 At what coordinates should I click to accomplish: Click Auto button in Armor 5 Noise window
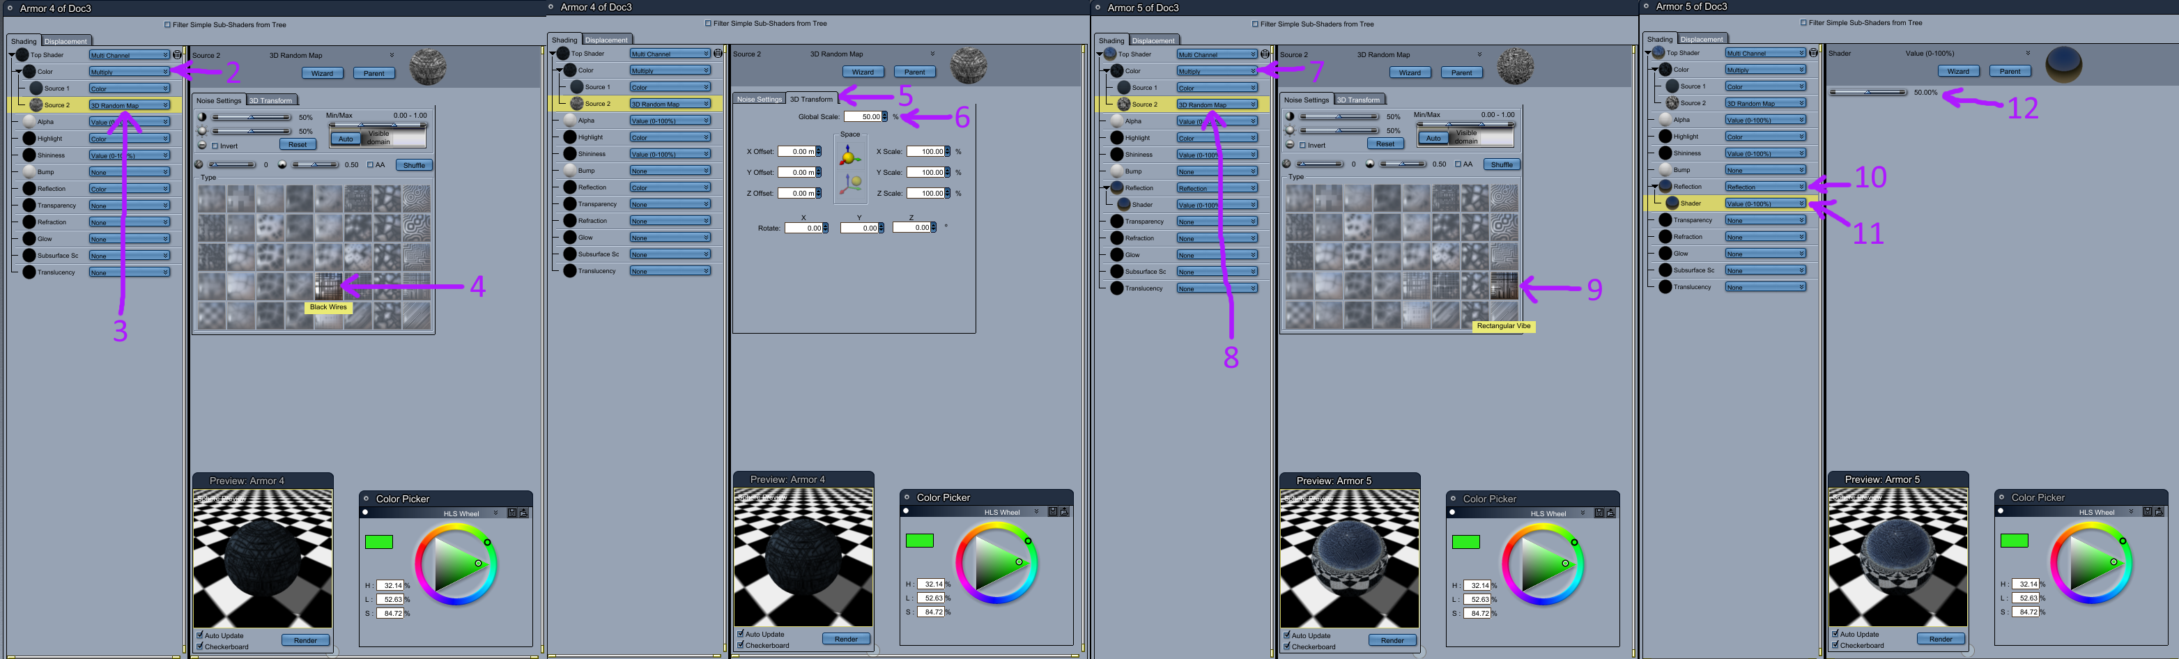(x=1434, y=138)
